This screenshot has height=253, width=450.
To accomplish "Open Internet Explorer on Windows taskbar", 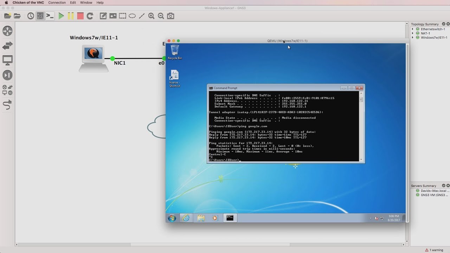I will point(186,218).
